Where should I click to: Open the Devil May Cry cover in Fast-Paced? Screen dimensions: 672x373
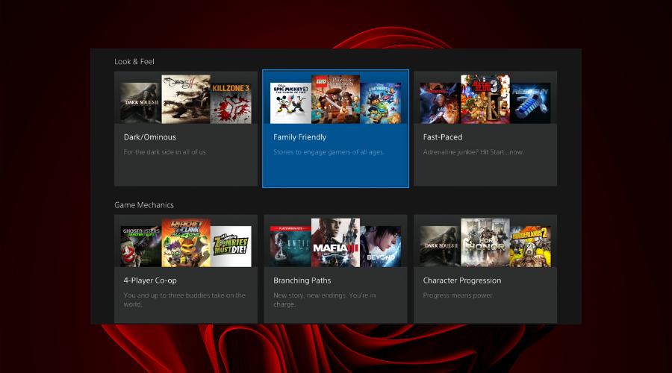440,103
